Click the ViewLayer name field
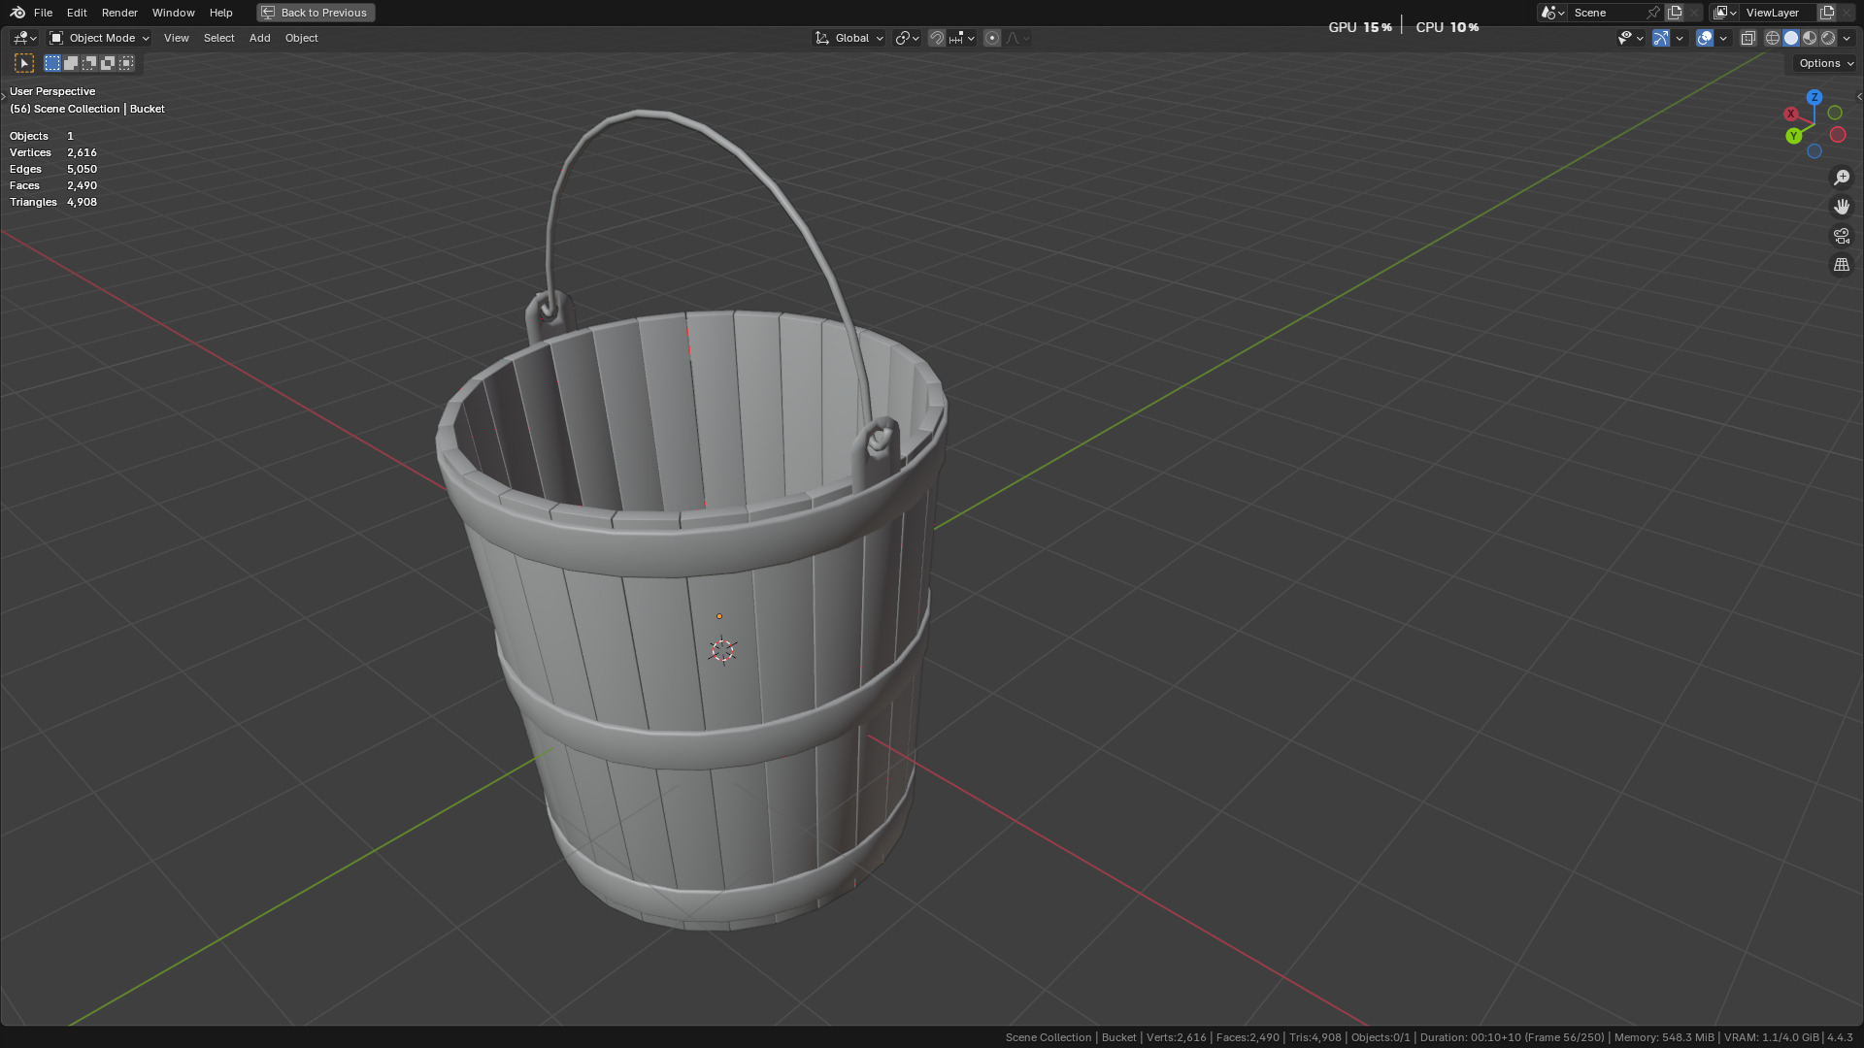Viewport: 1864px width, 1048px height. click(1779, 13)
